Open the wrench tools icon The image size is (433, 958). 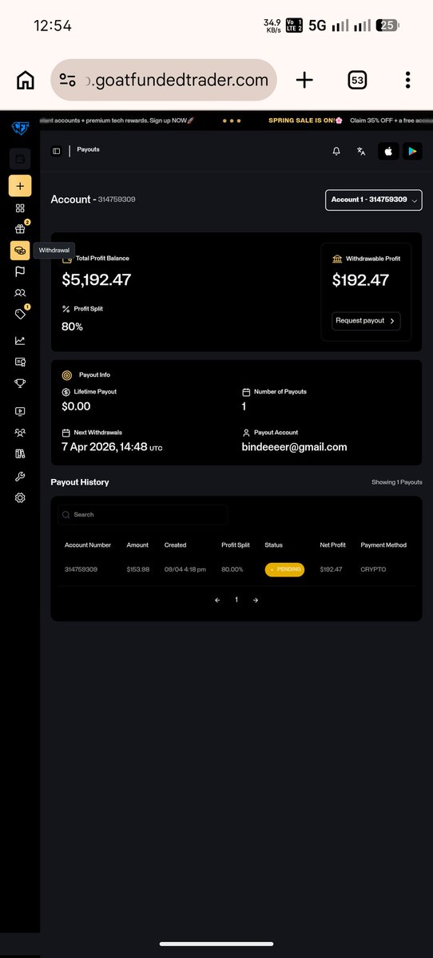(20, 477)
